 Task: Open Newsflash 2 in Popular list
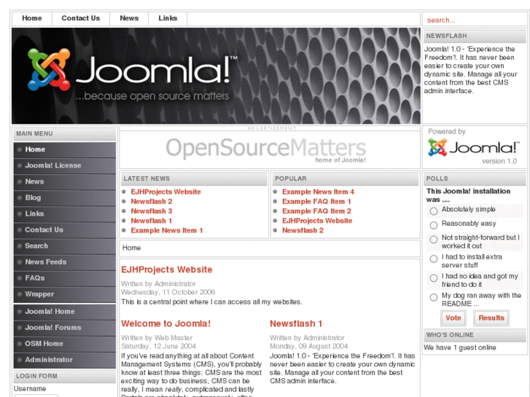click(303, 231)
